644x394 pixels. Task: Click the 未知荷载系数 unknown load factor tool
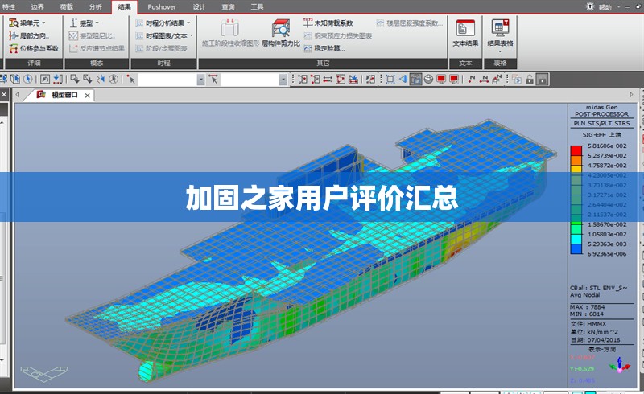point(328,23)
